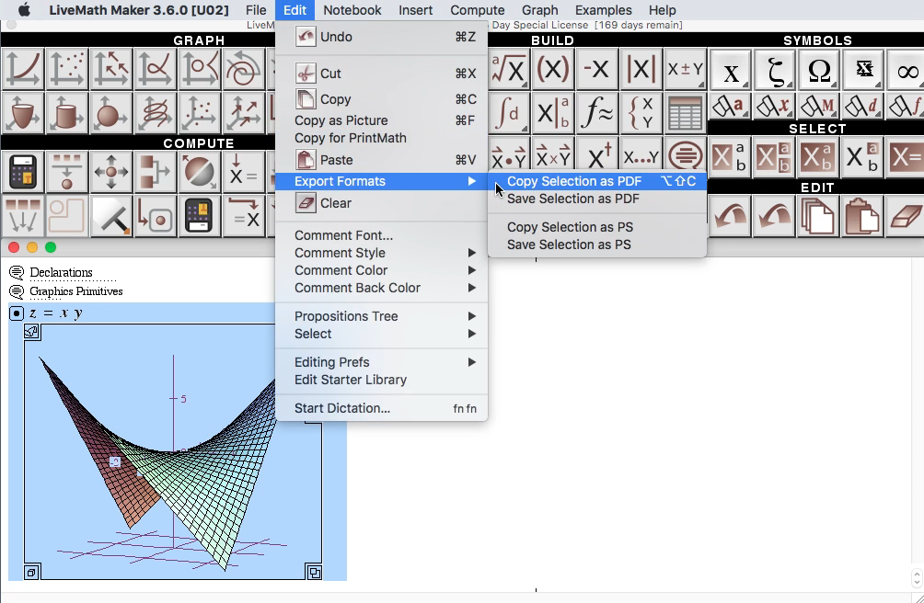Click the eraser icon in EDIT palette
The width and height of the screenshot is (924, 603).
[x=907, y=217]
